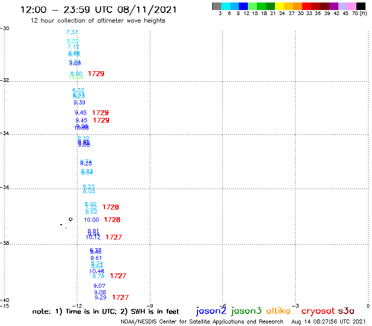Select the wave height value 7.12
The width and height of the screenshot is (372, 326).
pyautogui.click(x=73, y=47)
